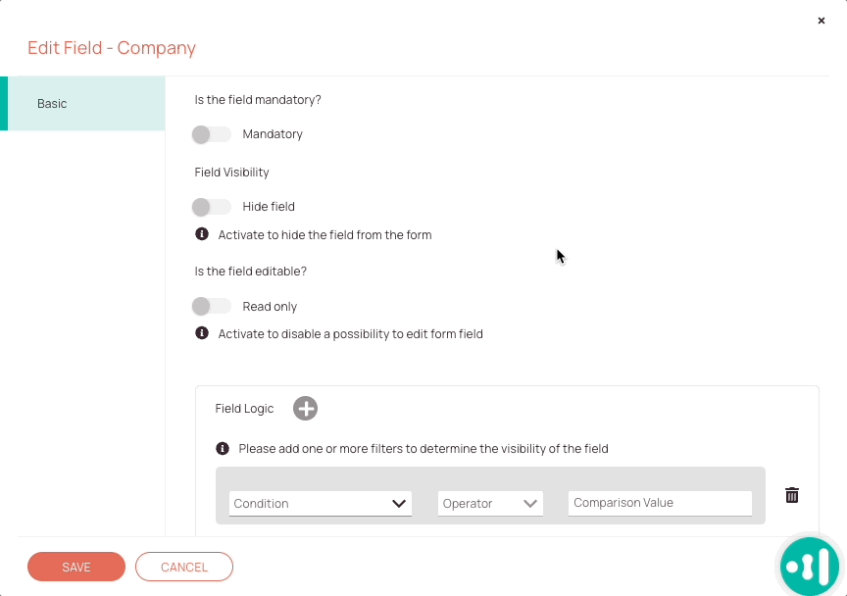
Task: Open the teal chat widget
Action: coord(809,567)
